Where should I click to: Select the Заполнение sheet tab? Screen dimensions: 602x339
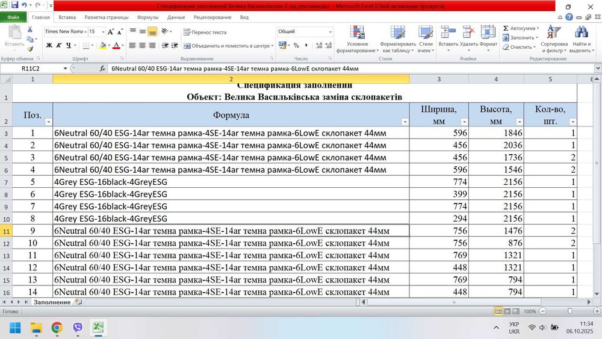[x=52, y=302]
